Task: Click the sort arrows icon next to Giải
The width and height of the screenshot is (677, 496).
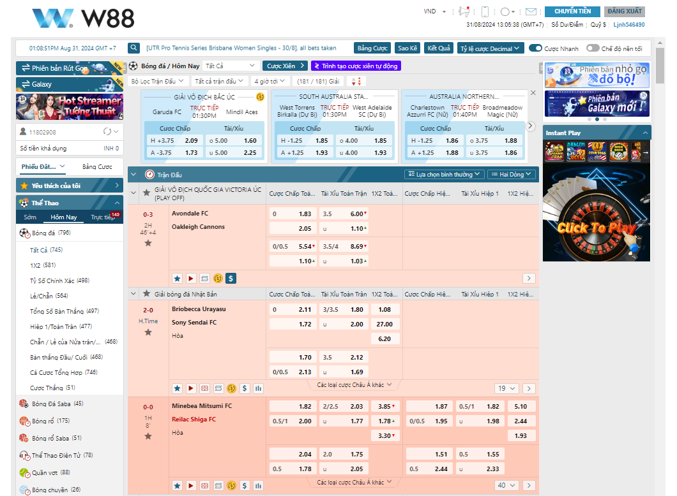Action: pyautogui.click(x=356, y=81)
